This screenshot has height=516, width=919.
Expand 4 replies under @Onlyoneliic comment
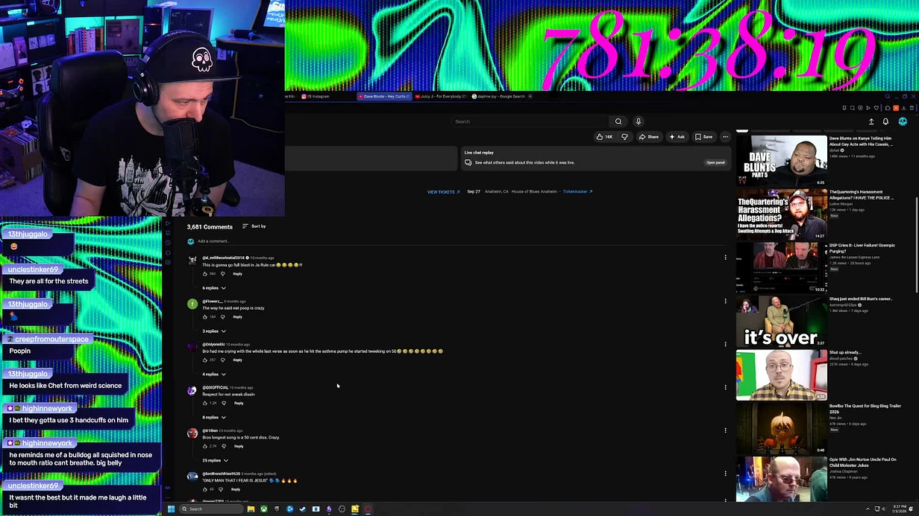[214, 375]
